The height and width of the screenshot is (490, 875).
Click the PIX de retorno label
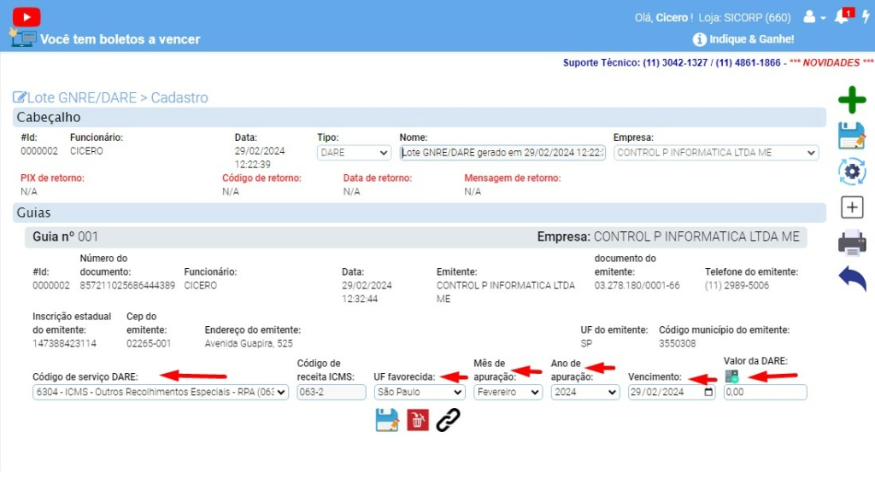(52, 178)
